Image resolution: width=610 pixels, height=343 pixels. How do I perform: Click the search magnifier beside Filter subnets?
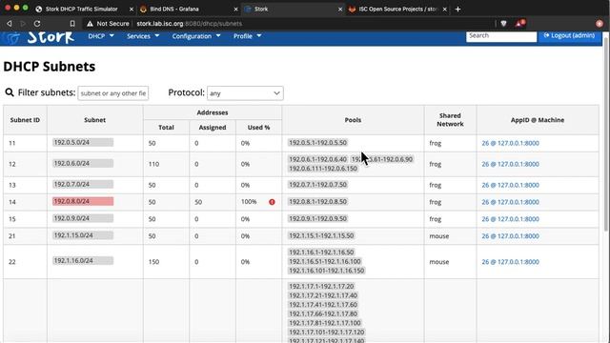(x=10, y=92)
